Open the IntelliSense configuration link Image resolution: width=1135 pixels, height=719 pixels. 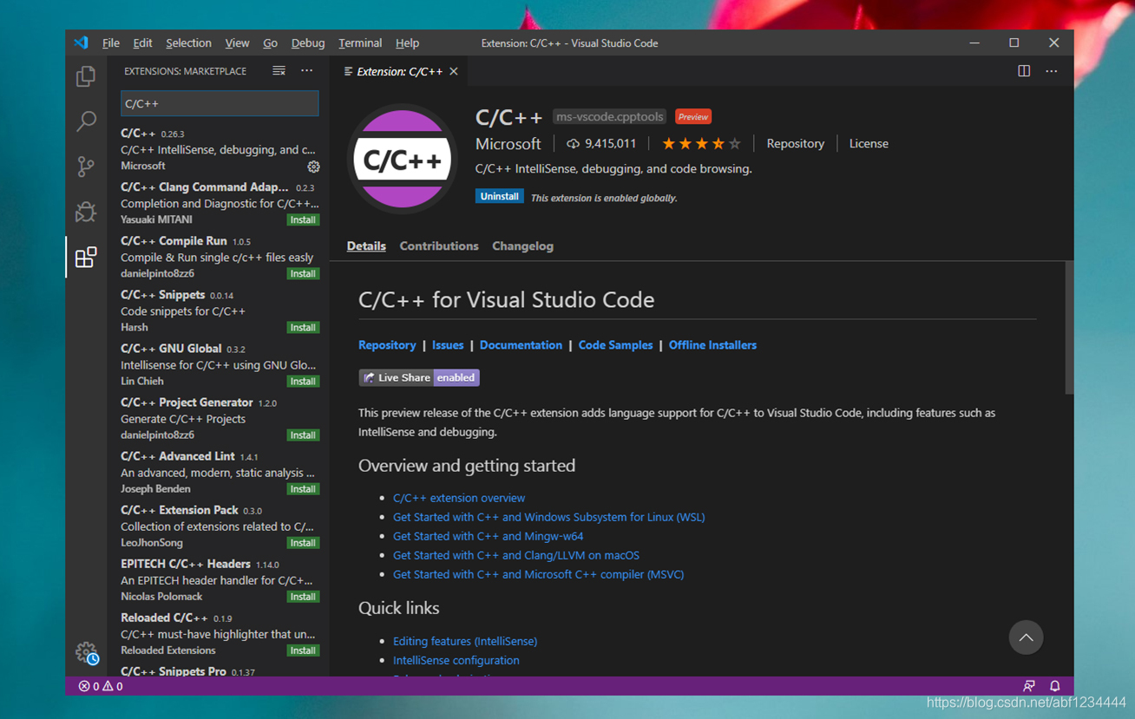[456, 660]
